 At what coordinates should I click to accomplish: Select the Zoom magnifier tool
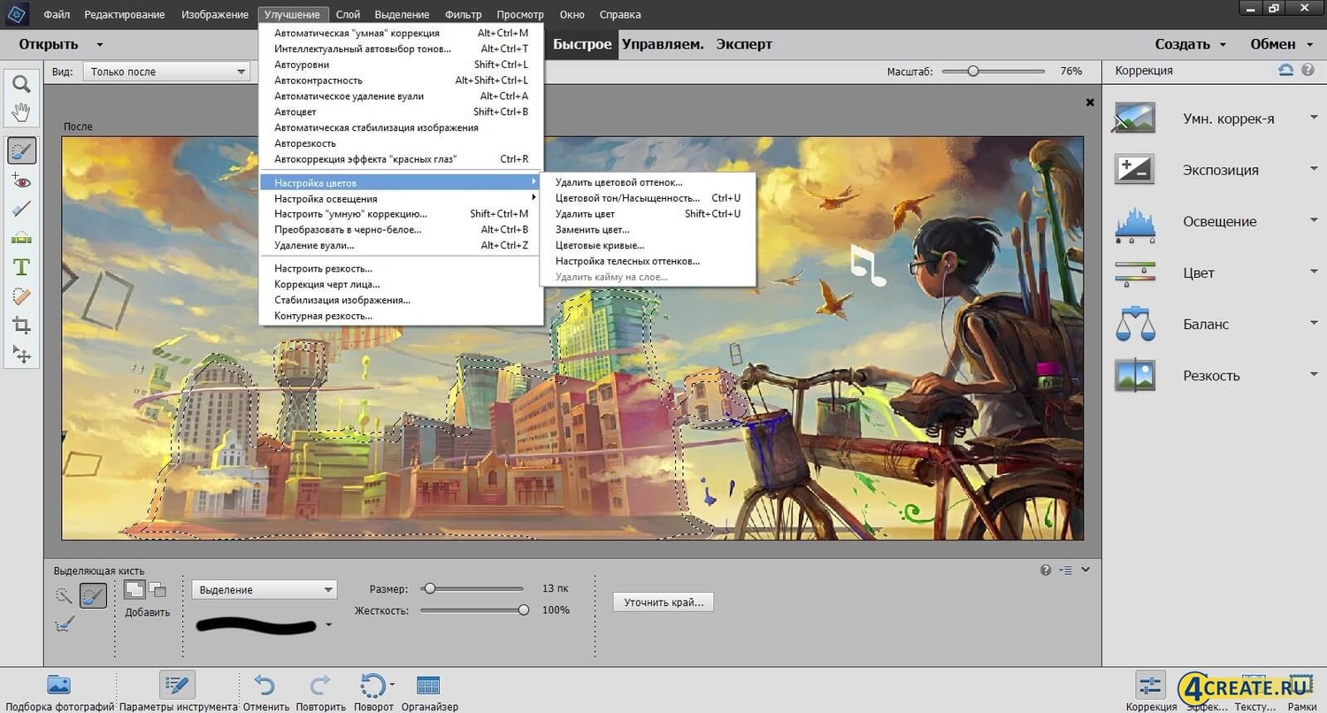[x=21, y=84]
